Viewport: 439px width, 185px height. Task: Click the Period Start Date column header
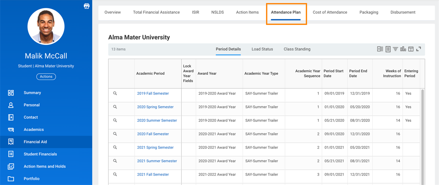pos(334,73)
